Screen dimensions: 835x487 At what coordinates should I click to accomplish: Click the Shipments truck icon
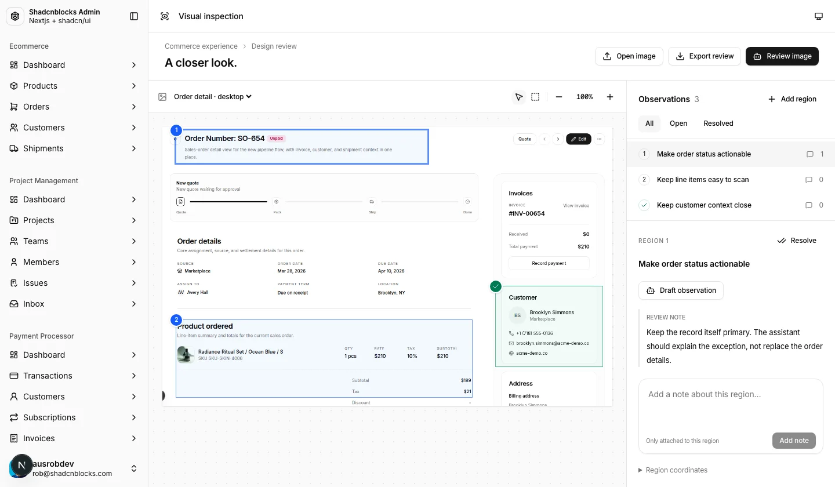(x=14, y=148)
